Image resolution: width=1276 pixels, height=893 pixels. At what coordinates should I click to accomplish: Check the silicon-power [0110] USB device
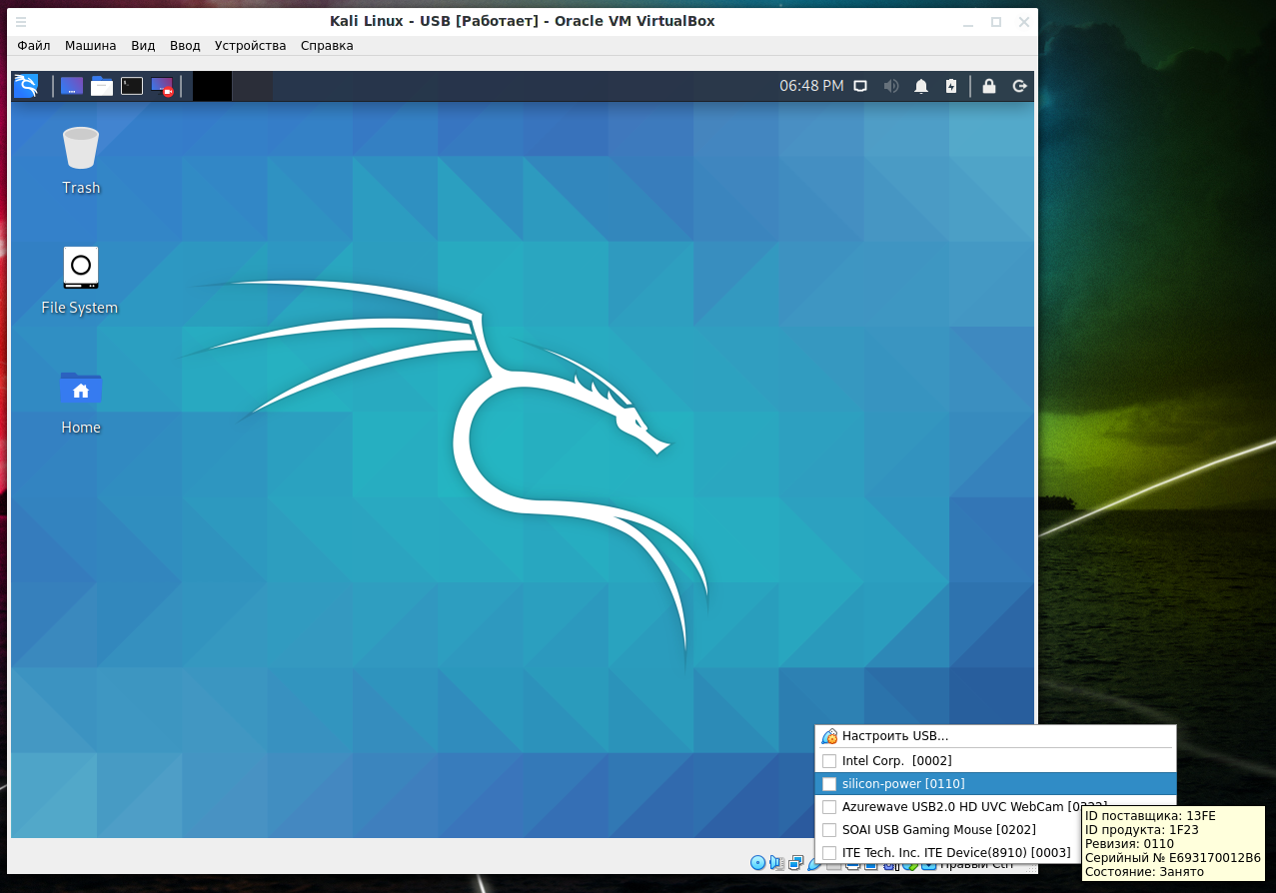829,784
